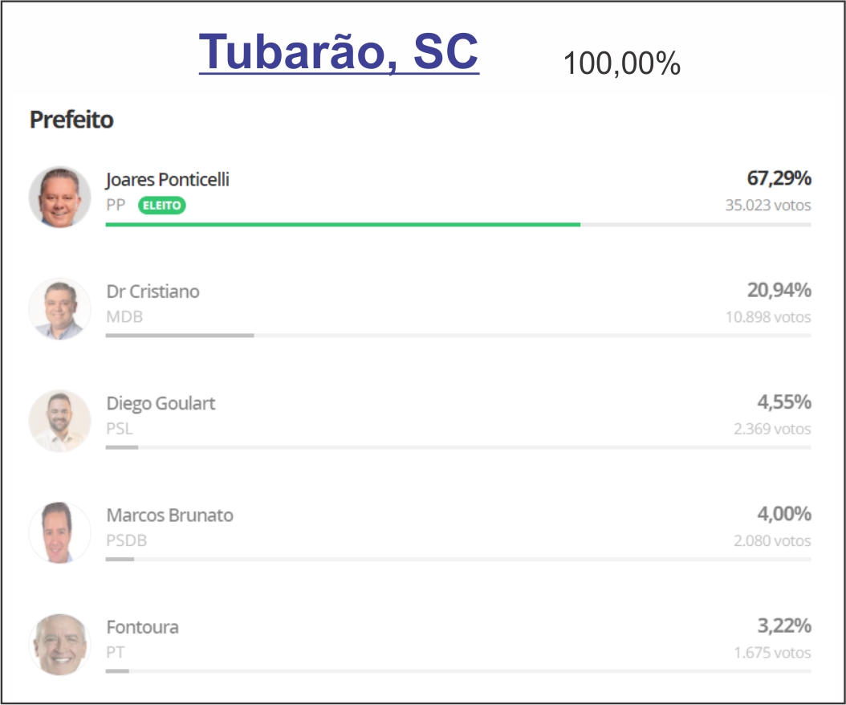This screenshot has height=705, width=846.
Task: Click the 20,94% percentage figure
Action: coord(779,290)
